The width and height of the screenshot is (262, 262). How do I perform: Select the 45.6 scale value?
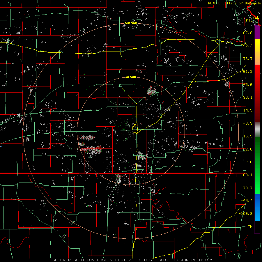[248, 84]
